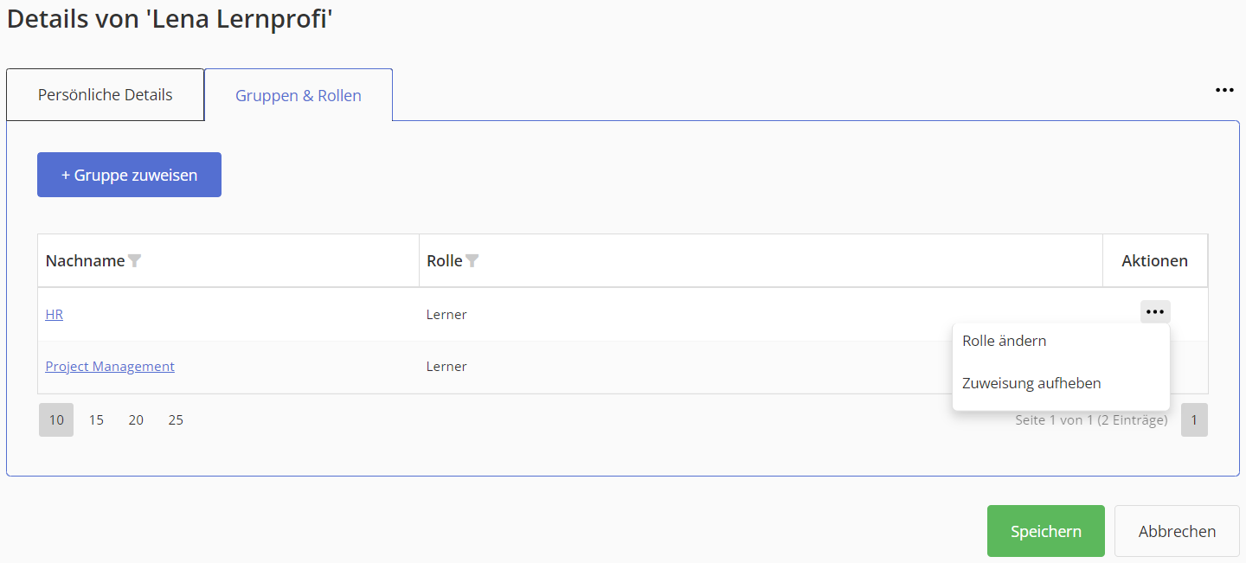Select the Gruppen & Rollen tab
Viewport: 1246px width, 563px height.
299,95
